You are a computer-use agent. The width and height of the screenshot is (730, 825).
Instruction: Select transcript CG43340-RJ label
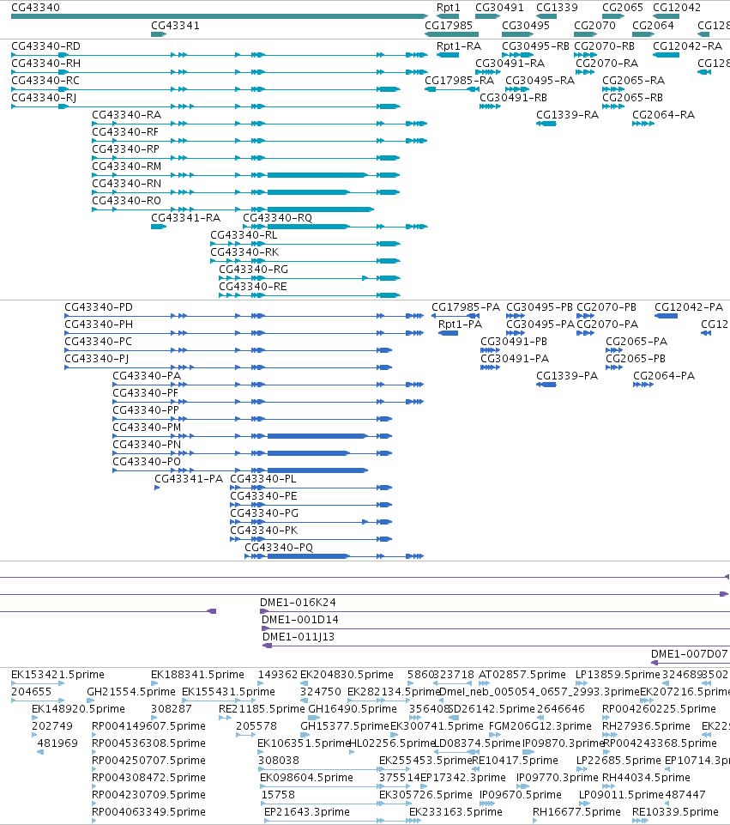pos(44,98)
